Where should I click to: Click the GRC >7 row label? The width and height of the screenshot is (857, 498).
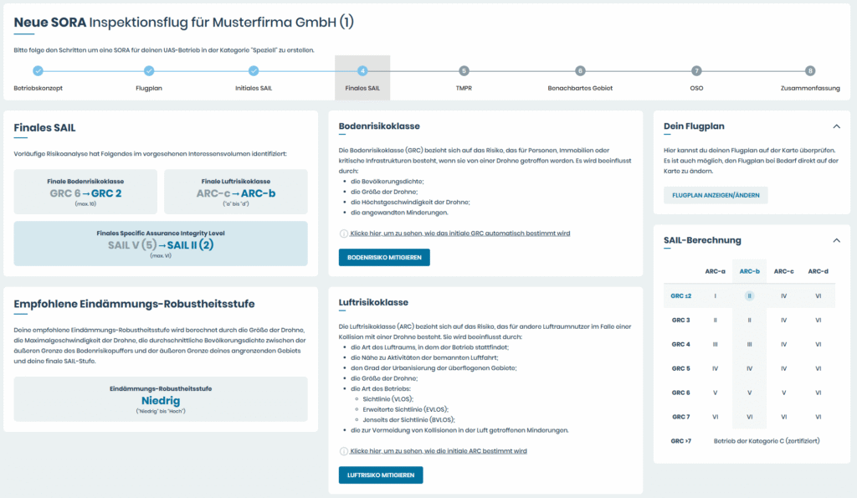click(681, 440)
